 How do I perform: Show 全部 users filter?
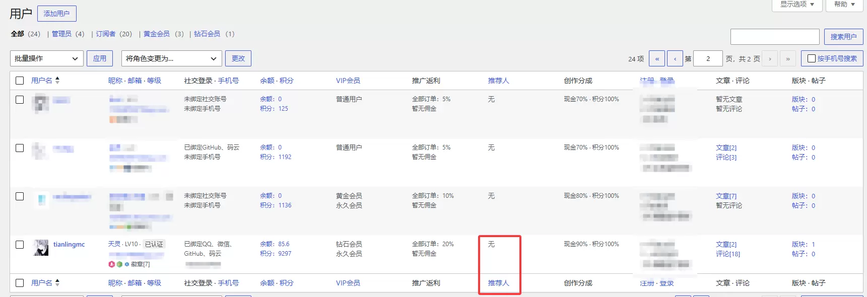18,34
